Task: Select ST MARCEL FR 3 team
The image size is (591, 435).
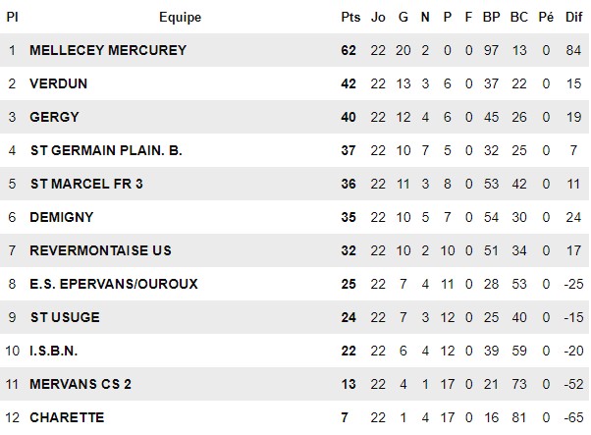Action: [x=86, y=184]
